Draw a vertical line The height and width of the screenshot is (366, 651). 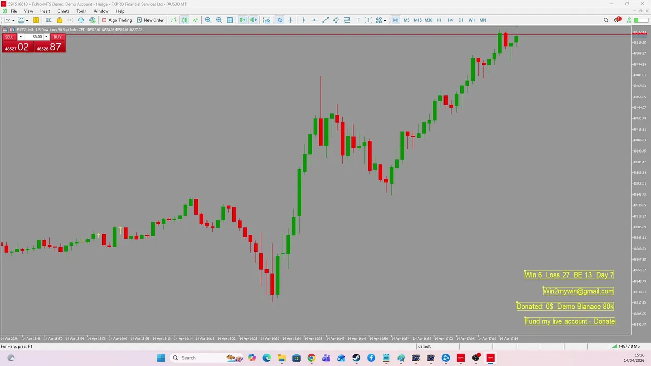click(x=304, y=20)
